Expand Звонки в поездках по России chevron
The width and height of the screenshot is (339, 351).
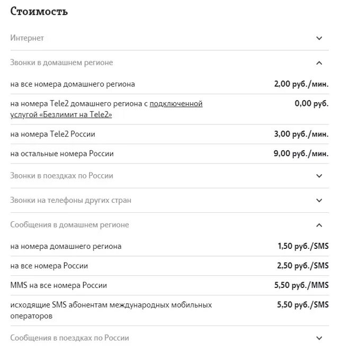click(319, 176)
